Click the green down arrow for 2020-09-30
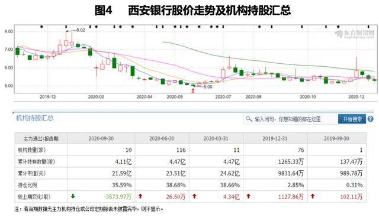The width and height of the screenshot is (379, 218). [73, 196]
